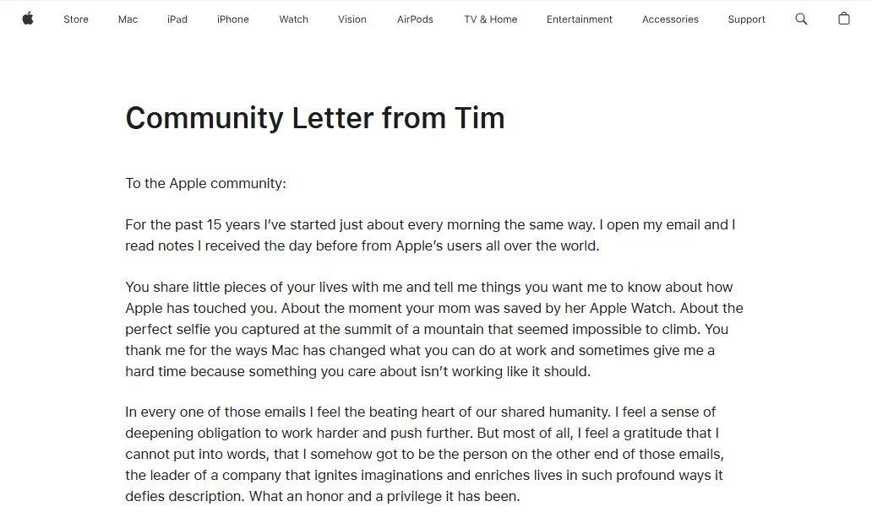This screenshot has width=872, height=512.
Task: Visit the Support link
Action: pos(746,19)
